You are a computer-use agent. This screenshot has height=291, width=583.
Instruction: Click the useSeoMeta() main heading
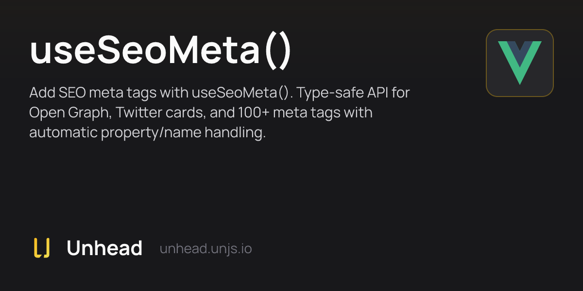(x=160, y=51)
